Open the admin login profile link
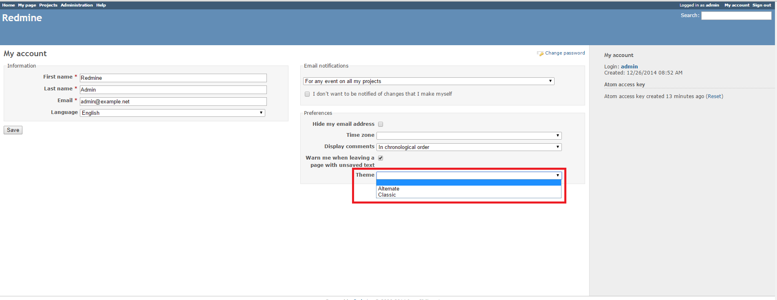777x300 pixels. click(x=629, y=66)
